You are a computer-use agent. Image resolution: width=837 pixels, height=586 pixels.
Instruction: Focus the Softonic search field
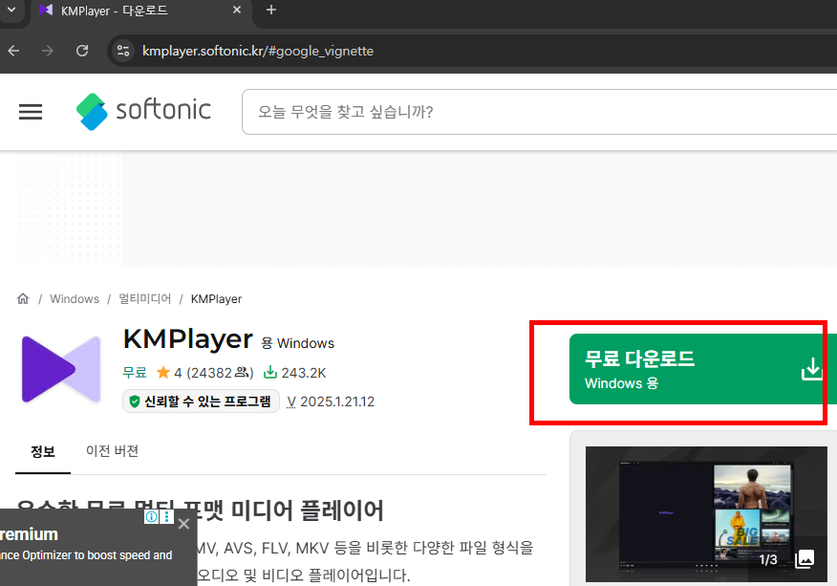[x=539, y=112]
